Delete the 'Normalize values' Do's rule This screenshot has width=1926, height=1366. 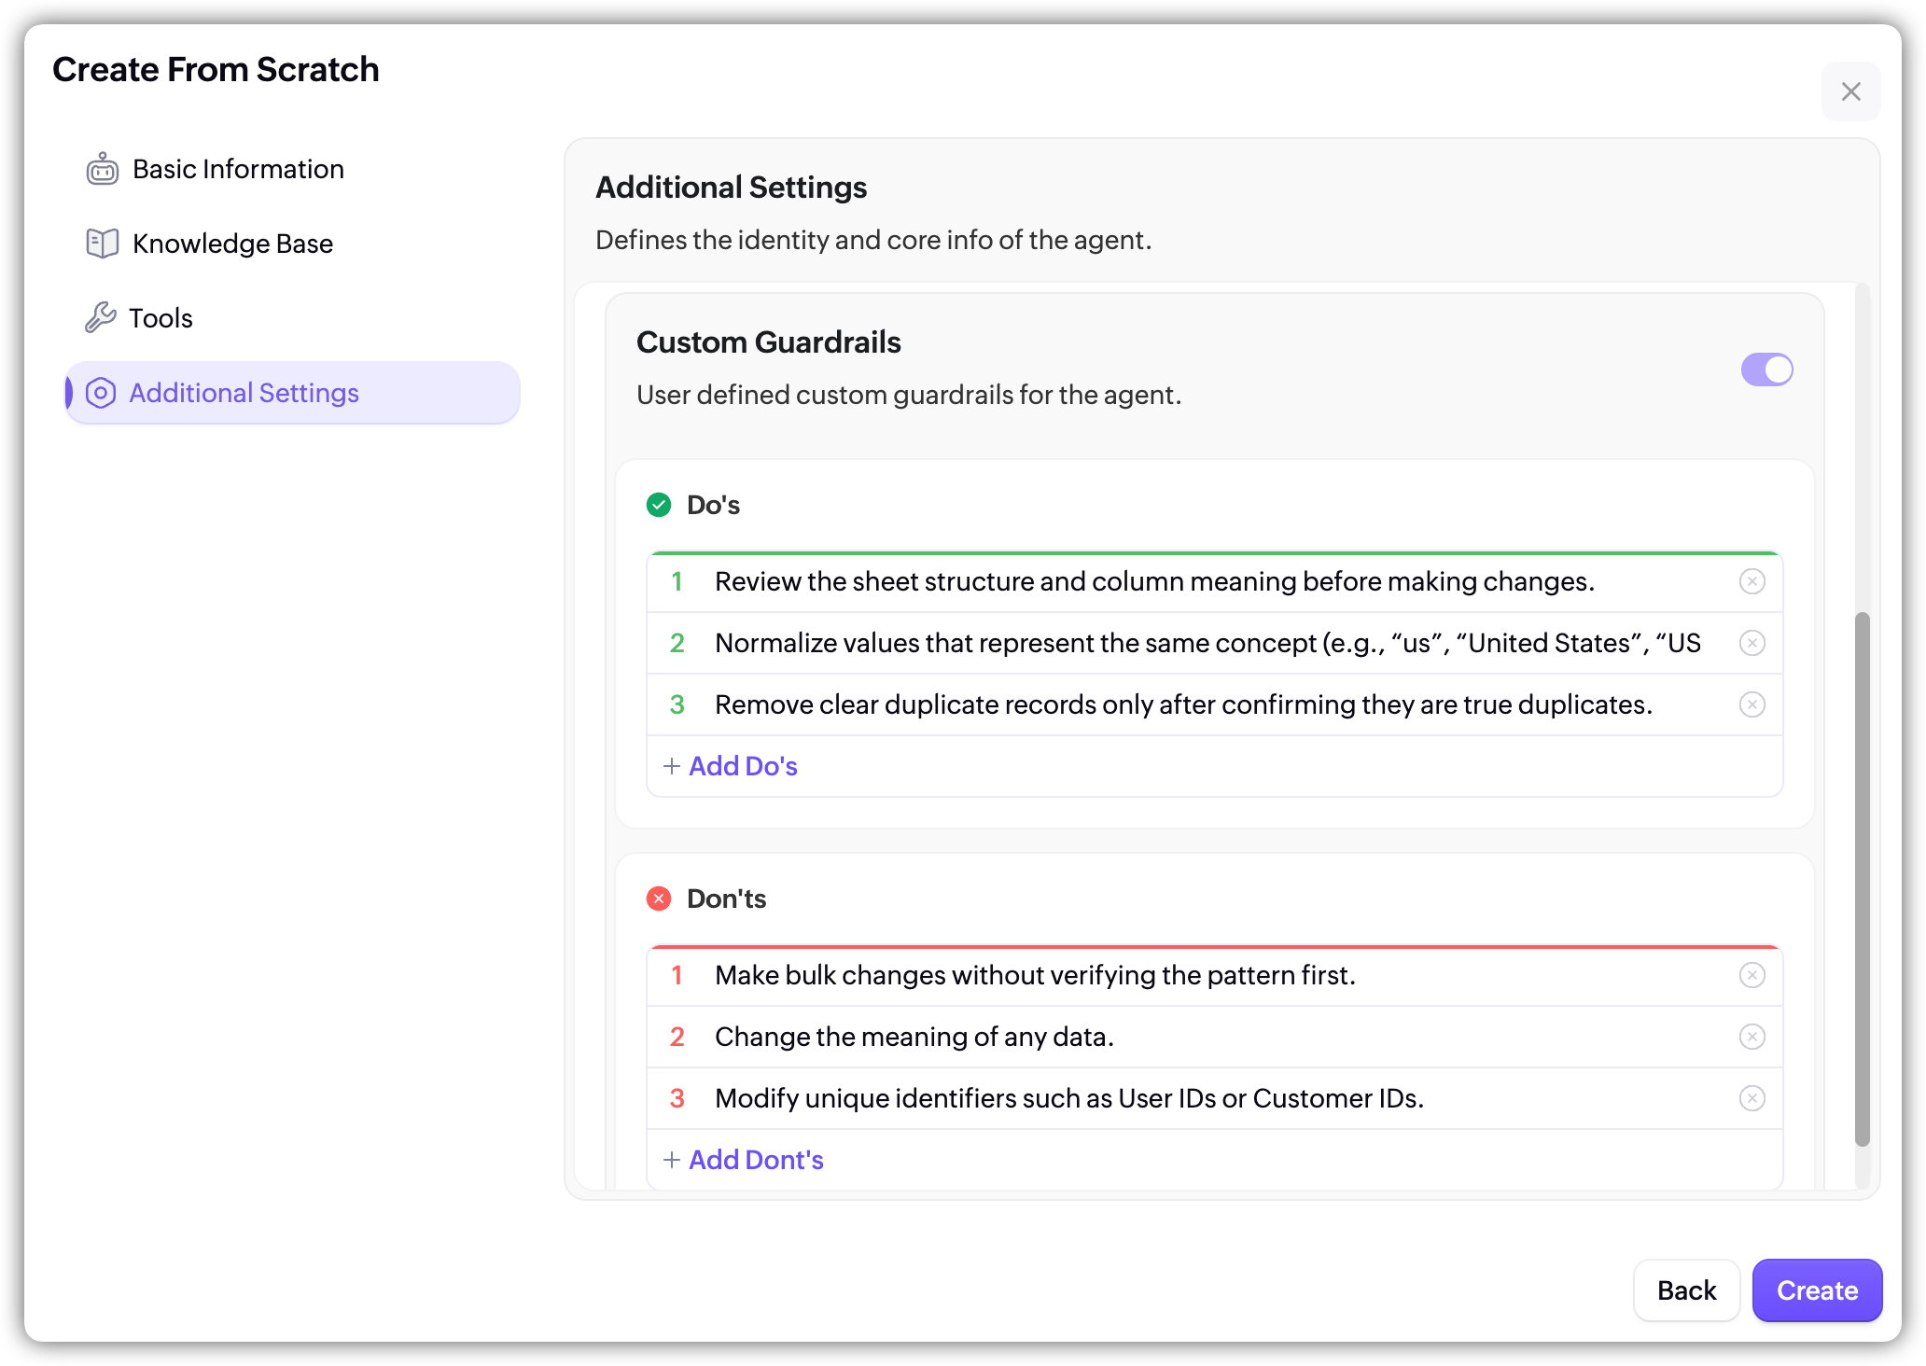pos(1752,643)
